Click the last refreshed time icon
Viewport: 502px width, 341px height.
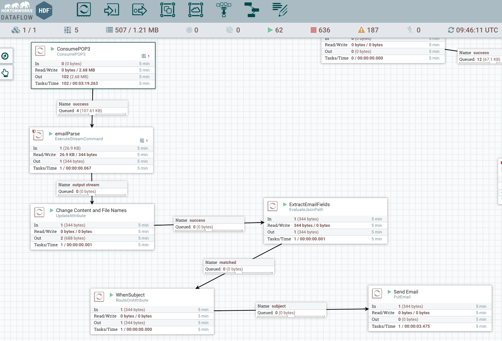[x=451, y=30]
